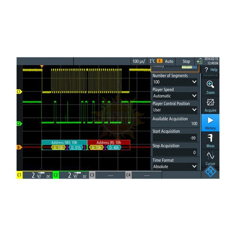The image size is (236, 236).
Task: Open the Player Speed Automatic dropdown
Action: [175, 96]
